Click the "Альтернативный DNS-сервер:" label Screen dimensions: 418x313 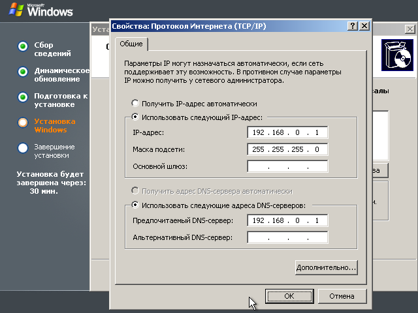[183, 237]
